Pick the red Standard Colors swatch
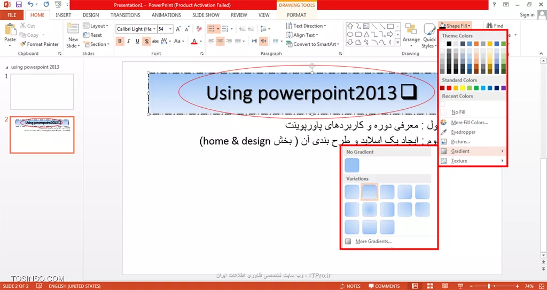 tap(449, 88)
